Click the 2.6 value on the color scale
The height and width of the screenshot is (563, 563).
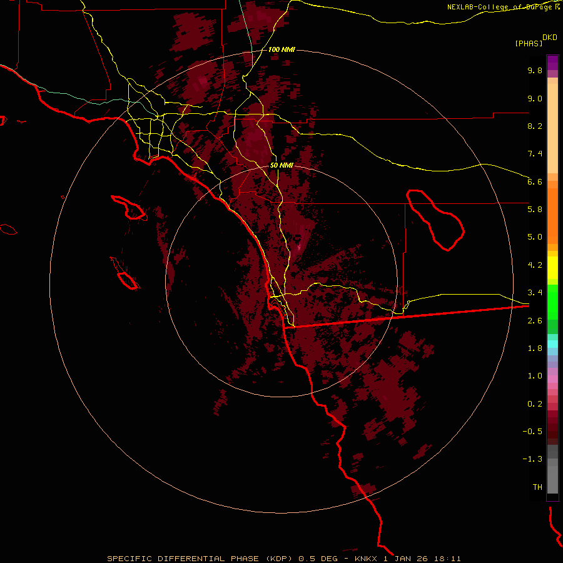(x=535, y=321)
